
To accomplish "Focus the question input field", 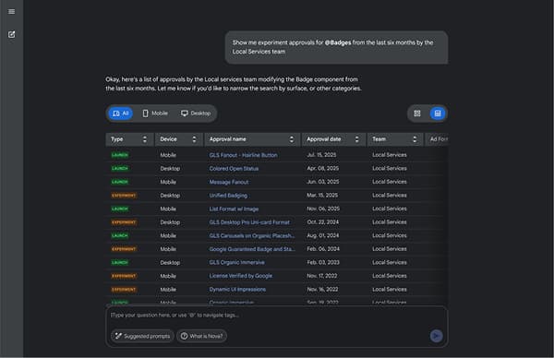I will click(277, 316).
